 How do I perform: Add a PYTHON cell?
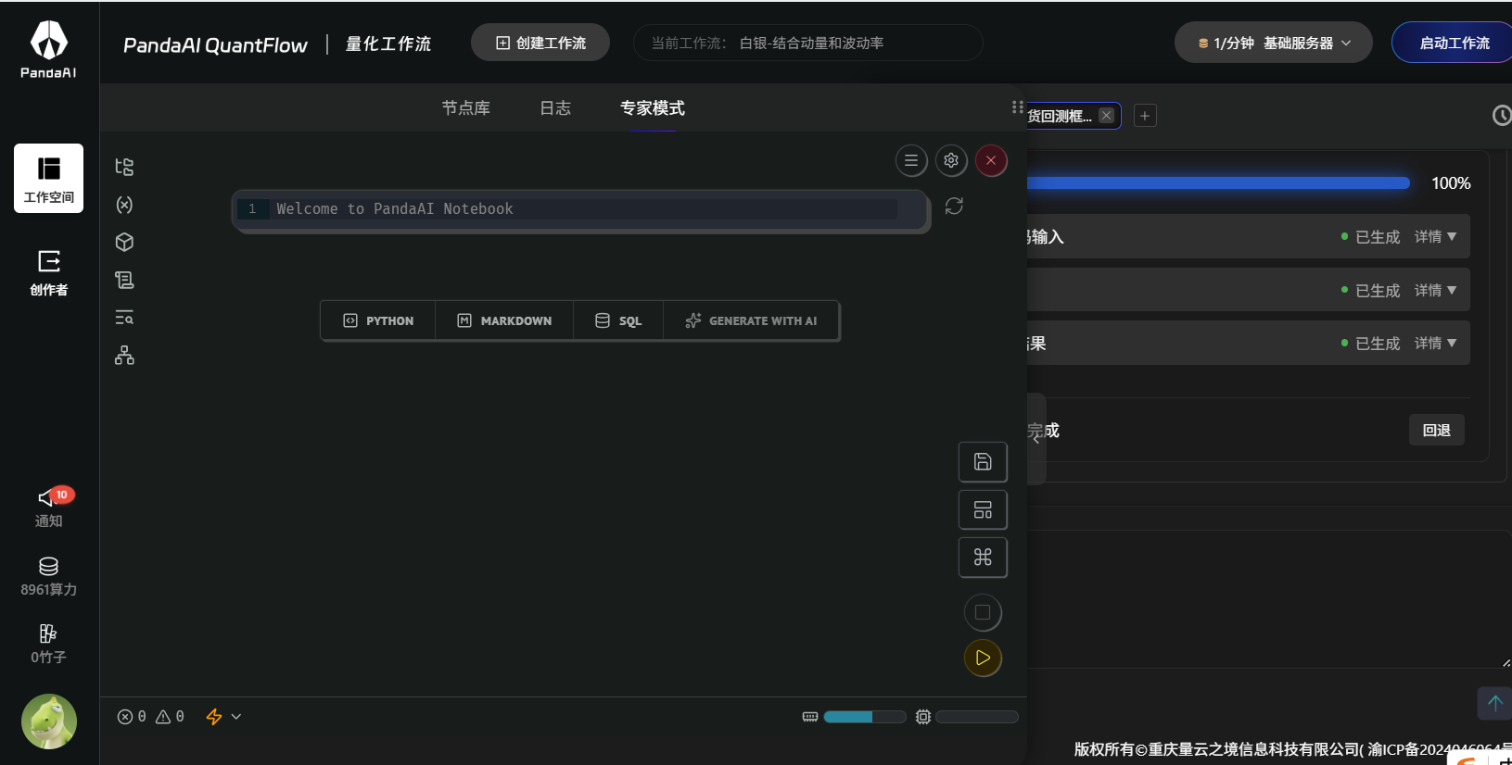pos(378,320)
